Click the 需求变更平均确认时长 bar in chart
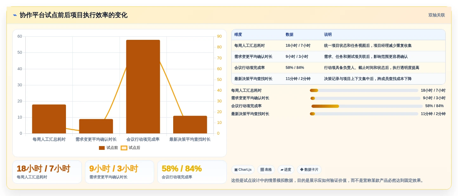This screenshot has width=458, height=196. point(96,126)
